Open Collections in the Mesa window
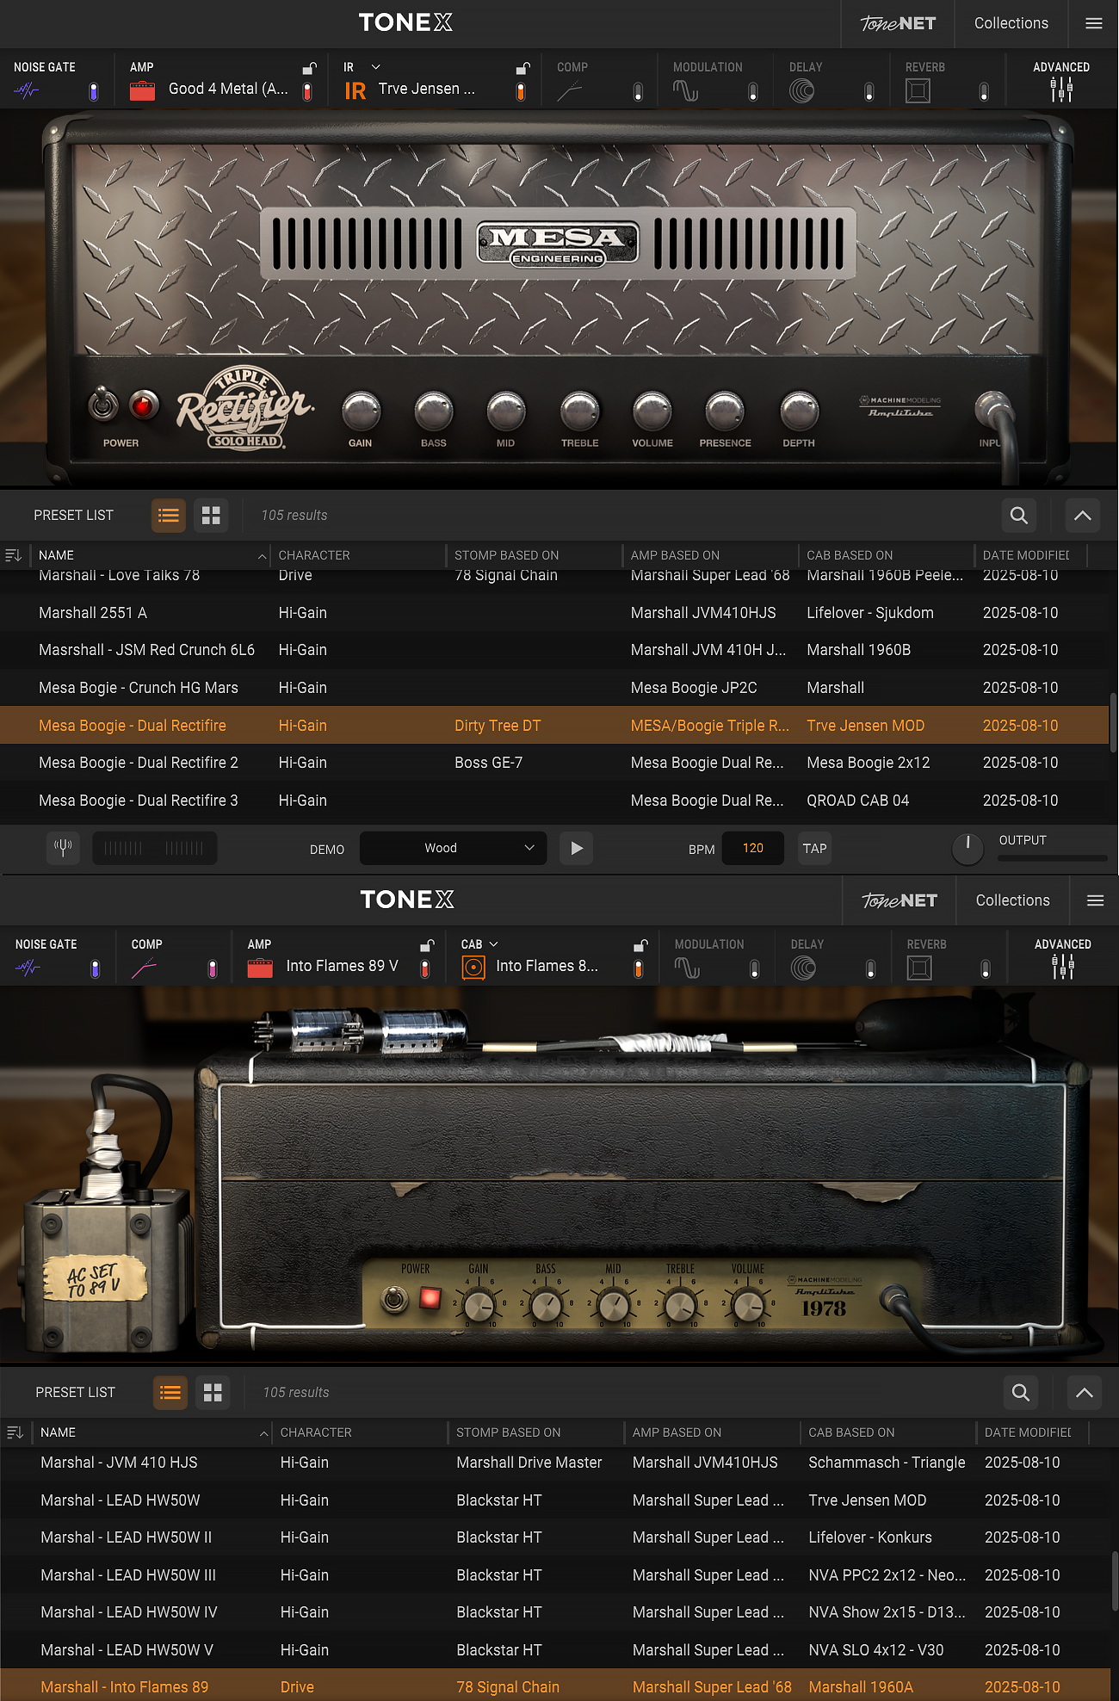This screenshot has width=1119, height=1701. (1011, 23)
